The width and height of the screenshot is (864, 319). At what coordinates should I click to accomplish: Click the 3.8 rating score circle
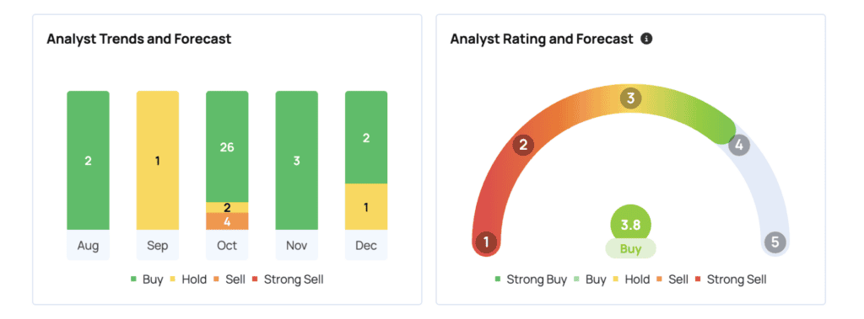(631, 225)
